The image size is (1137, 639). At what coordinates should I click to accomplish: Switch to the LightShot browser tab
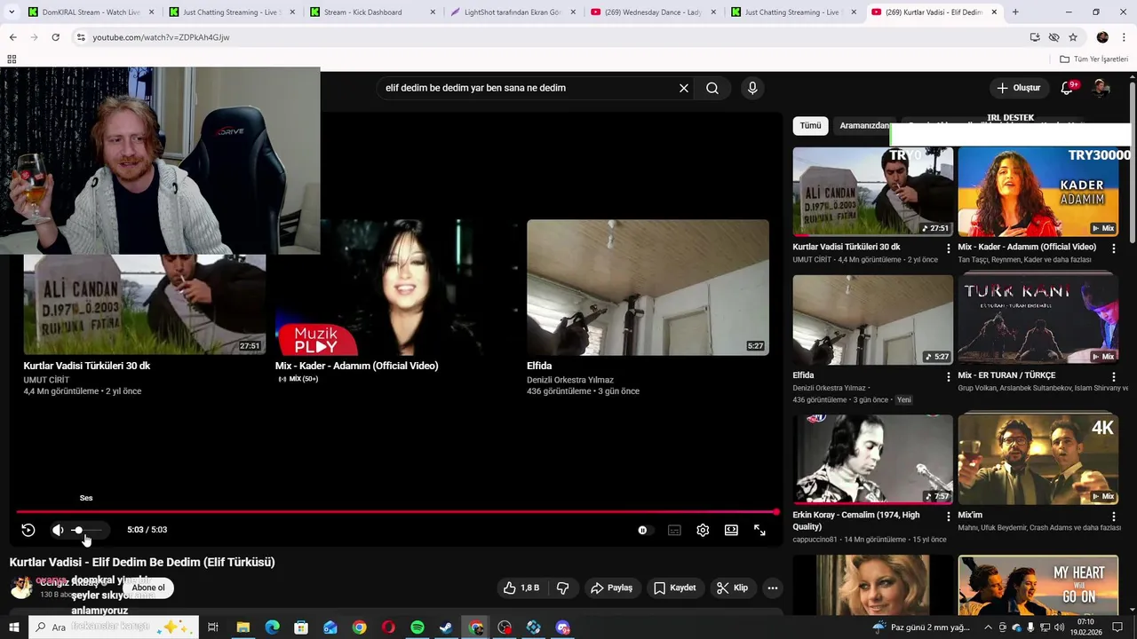tap(513, 12)
